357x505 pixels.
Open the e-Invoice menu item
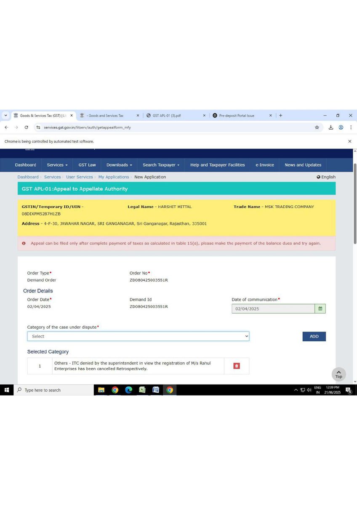[265, 165]
